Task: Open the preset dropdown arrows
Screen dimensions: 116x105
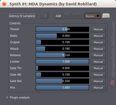Action: [x=44, y=16]
